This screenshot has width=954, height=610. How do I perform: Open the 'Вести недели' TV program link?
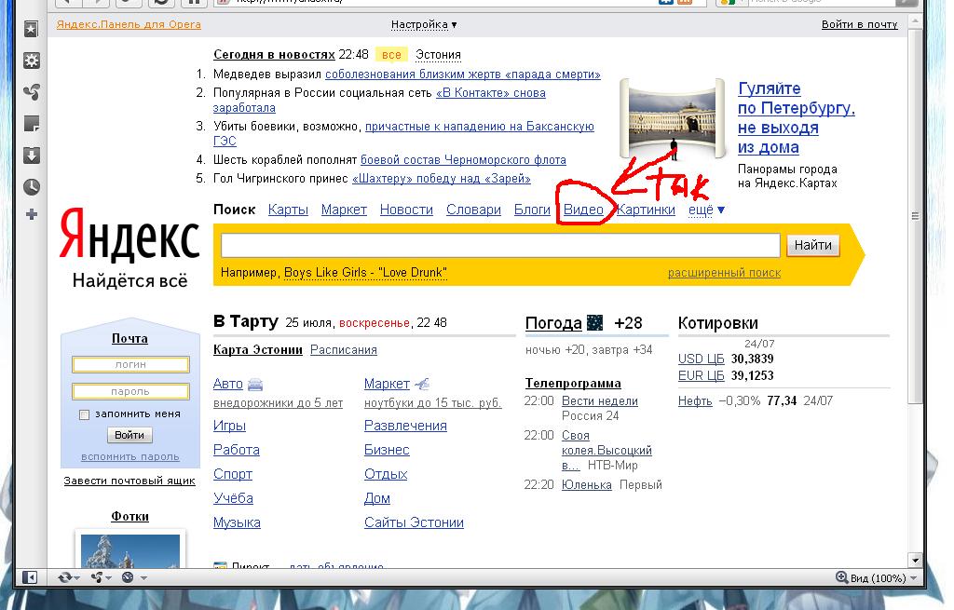(x=600, y=401)
